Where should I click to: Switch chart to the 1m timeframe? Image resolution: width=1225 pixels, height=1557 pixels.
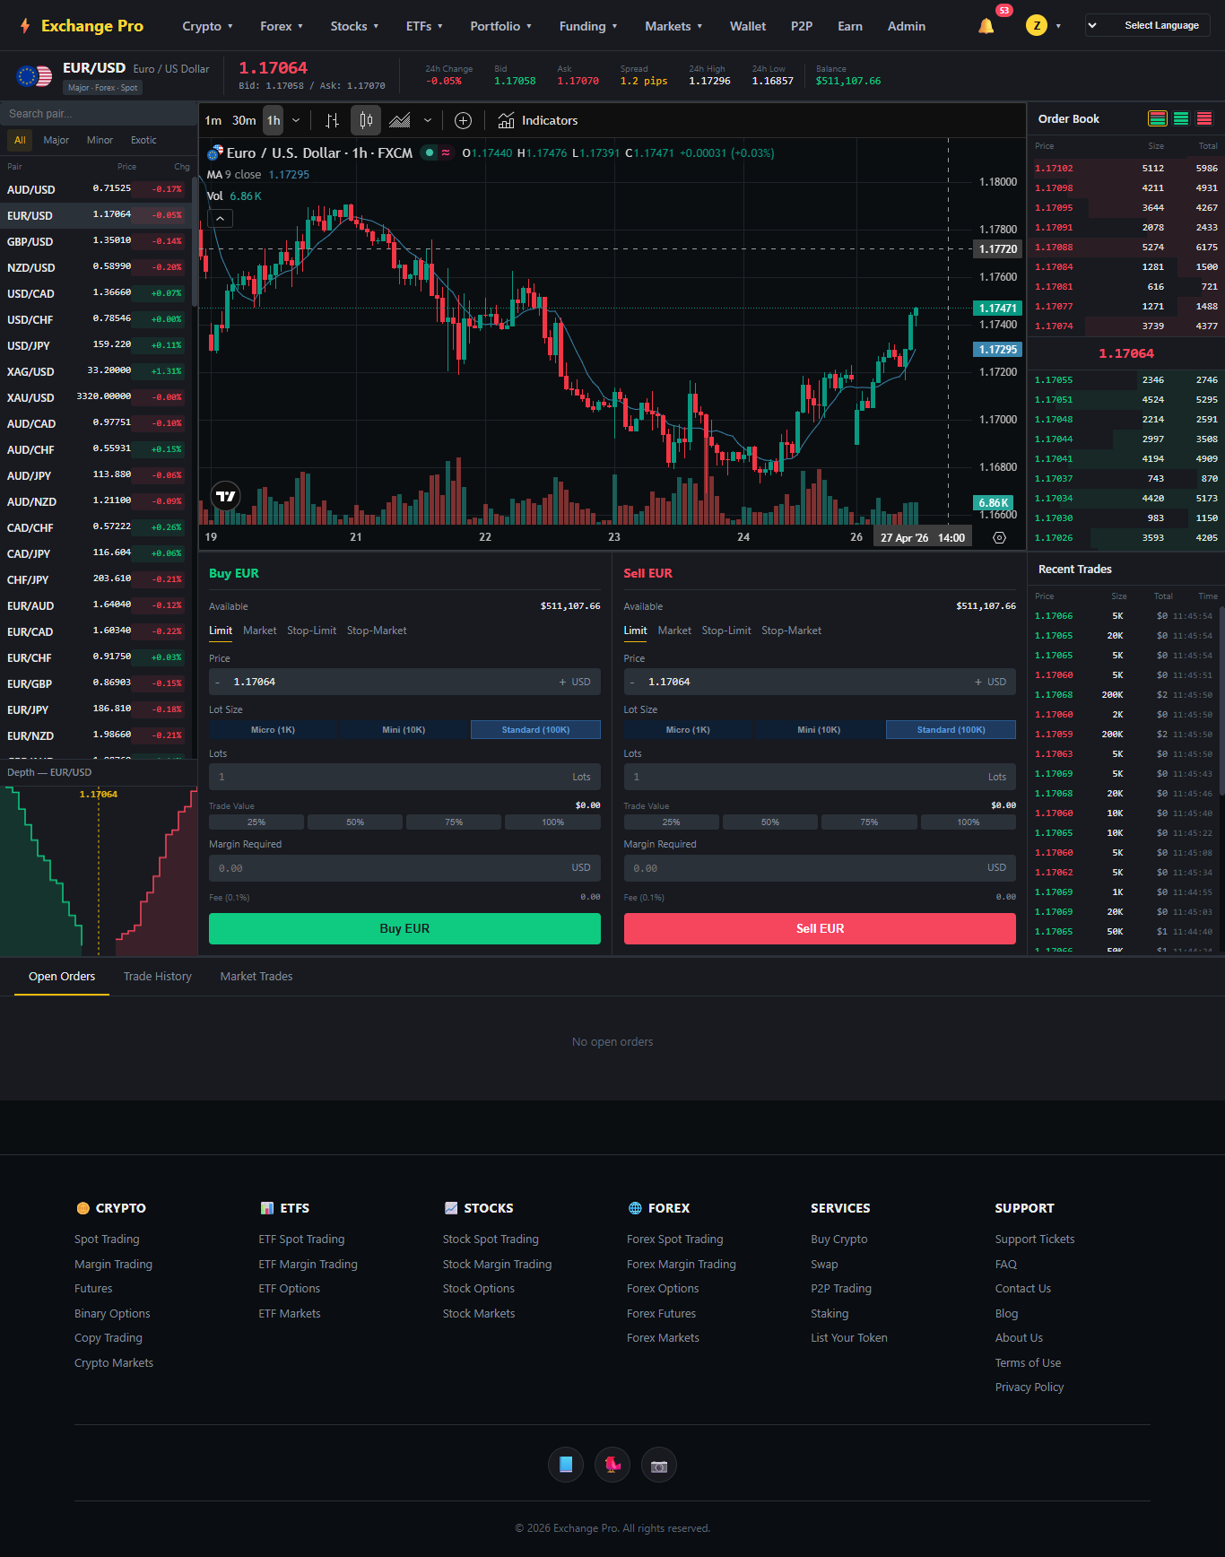(213, 120)
